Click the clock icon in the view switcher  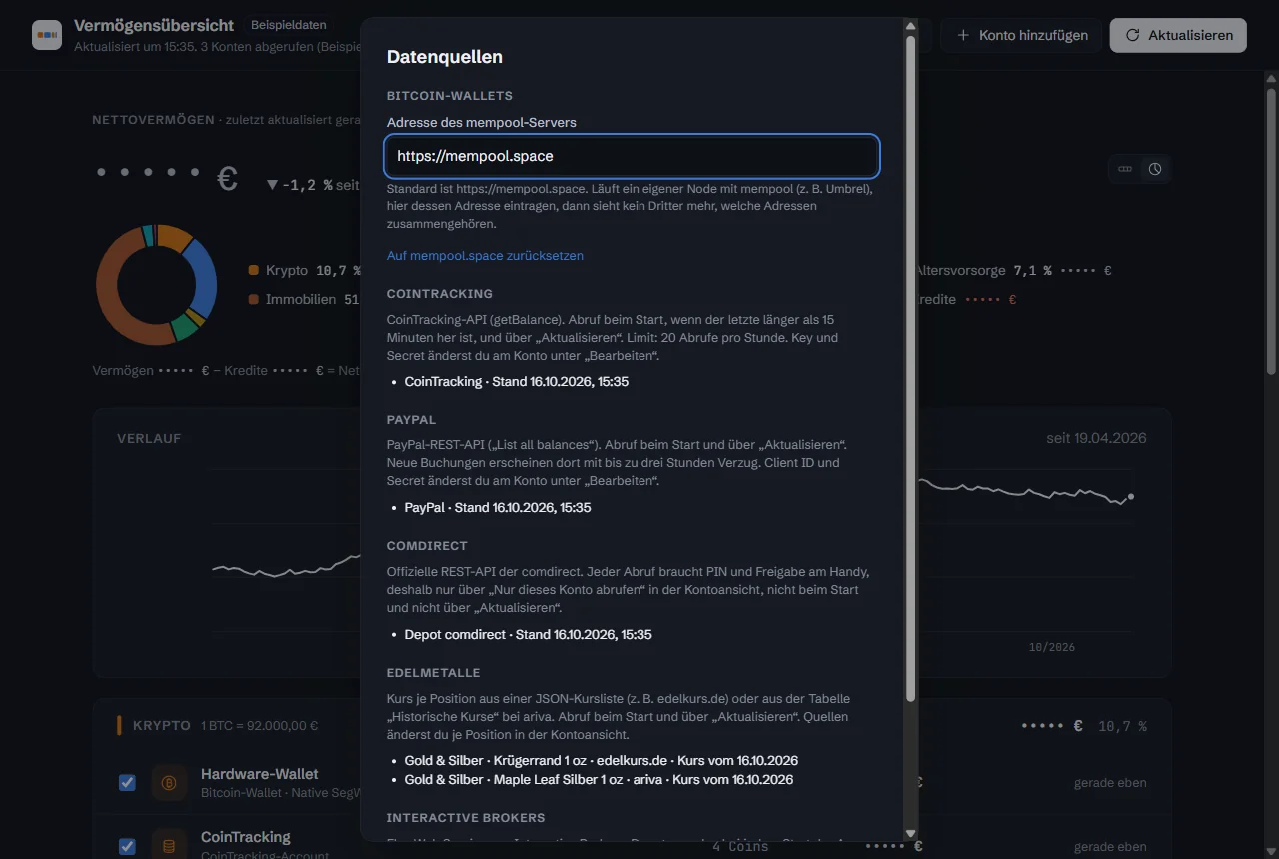click(1155, 169)
